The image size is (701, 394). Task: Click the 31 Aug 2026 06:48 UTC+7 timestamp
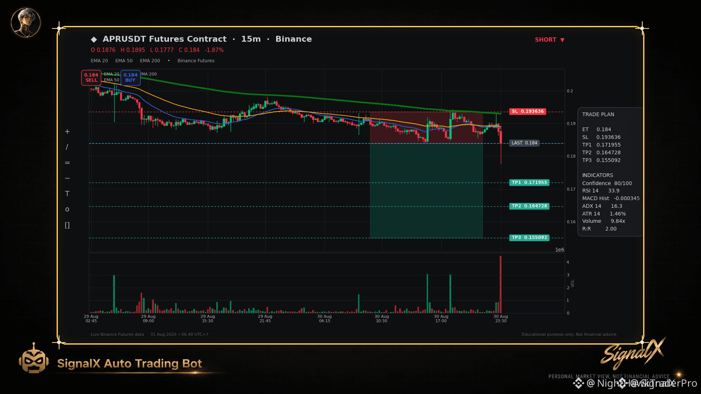click(179, 335)
